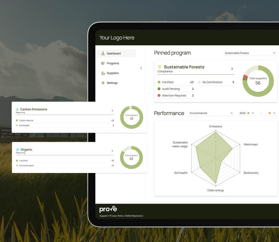The image size is (279, 242).
Task: Go to Programs in sidebar menu
Action: 113,63
